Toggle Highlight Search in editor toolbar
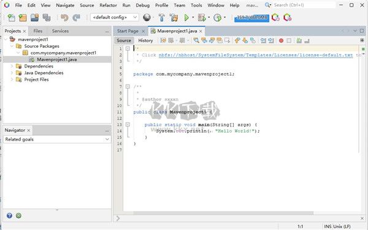Screen dimensions: 368x230 pos(220,40)
